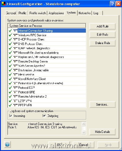122x151 pixels.
Task: Click the details pane scroll down arrow
Action: 84,132
